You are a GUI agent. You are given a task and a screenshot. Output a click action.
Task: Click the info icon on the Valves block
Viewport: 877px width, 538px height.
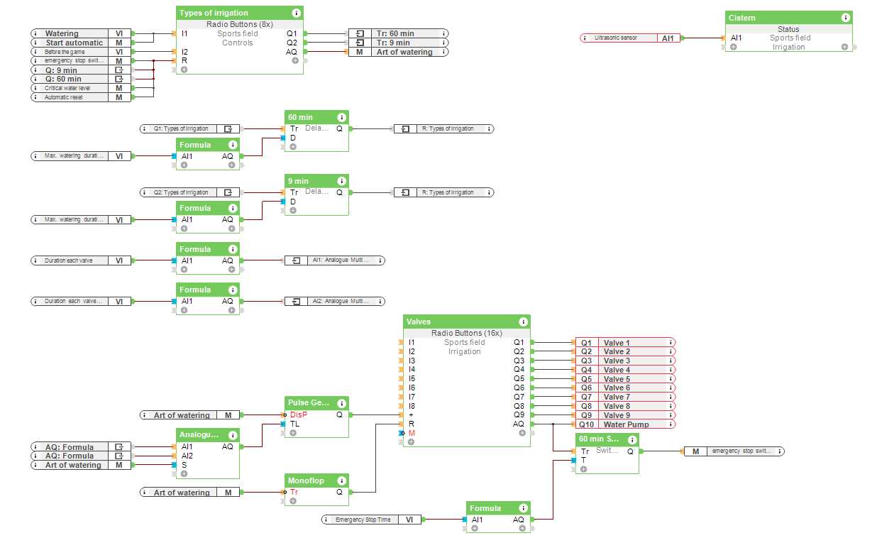pos(524,321)
